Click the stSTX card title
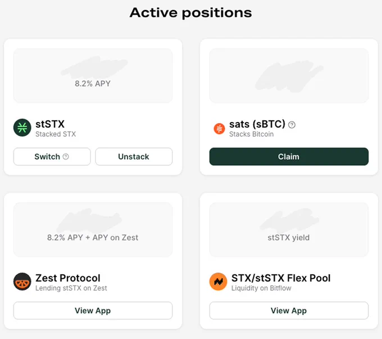Image resolution: width=382 pixels, height=339 pixels. 50,124
